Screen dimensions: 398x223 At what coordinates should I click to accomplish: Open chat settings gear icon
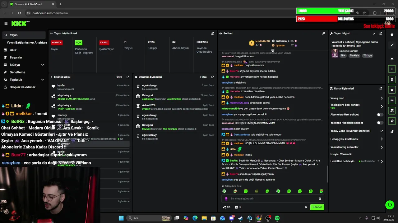pos(306,207)
